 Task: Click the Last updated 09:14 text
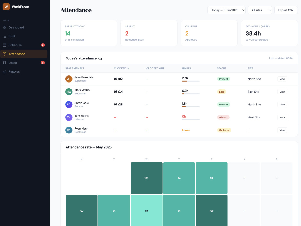[281, 58]
